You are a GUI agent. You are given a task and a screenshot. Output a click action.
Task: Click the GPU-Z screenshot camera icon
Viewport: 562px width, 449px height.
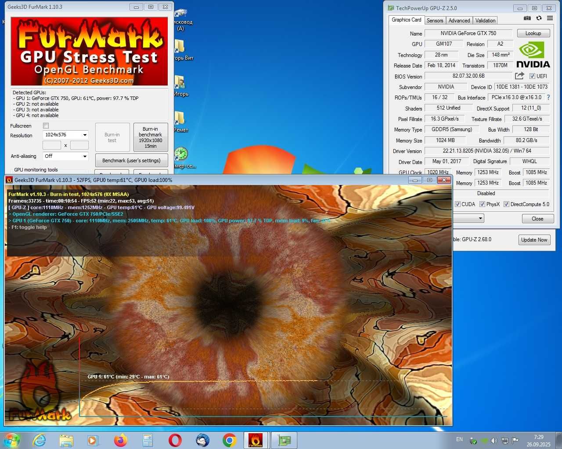click(x=527, y=18)
